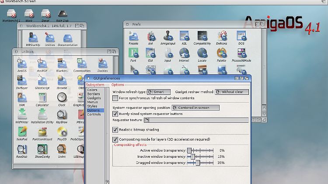Viewport: 328px width, 184px height.
Task: Select Colors in Subsystem list
Action: coord(92,90)
